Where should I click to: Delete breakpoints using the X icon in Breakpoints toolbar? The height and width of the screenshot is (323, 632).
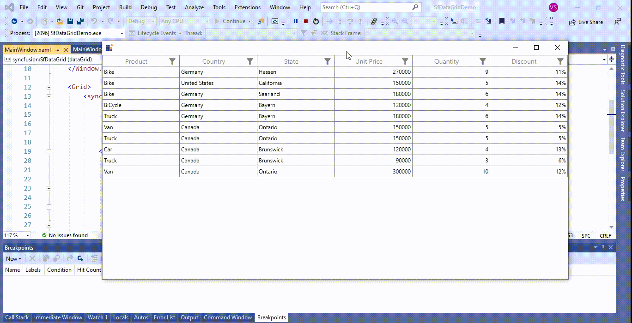click(31, 259)
